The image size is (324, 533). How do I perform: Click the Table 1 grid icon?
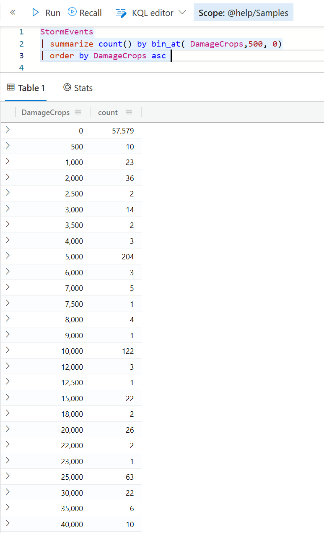pyautogui.click(x=11, y=87)
